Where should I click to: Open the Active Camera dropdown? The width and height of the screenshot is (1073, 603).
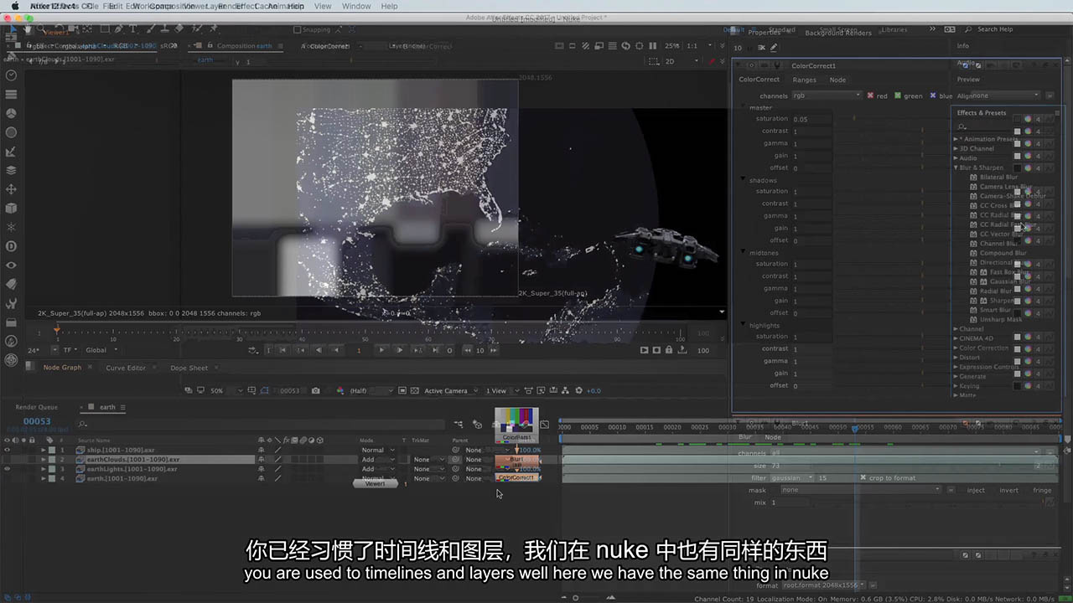pyautogui.click(x=449, y=390)
